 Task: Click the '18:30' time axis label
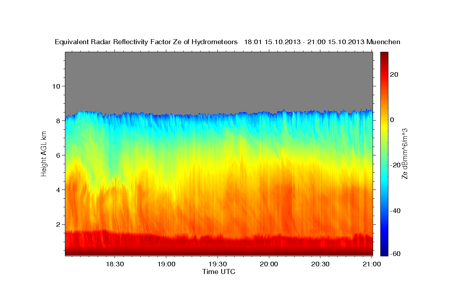point(114,264)
